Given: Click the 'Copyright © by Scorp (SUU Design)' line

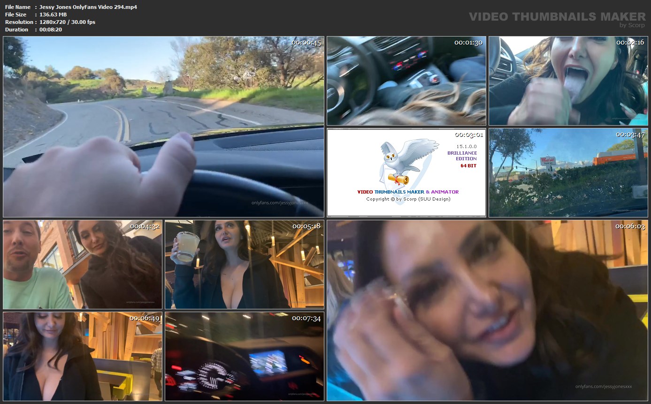Looking at the screenshot, I should (408, 199).
